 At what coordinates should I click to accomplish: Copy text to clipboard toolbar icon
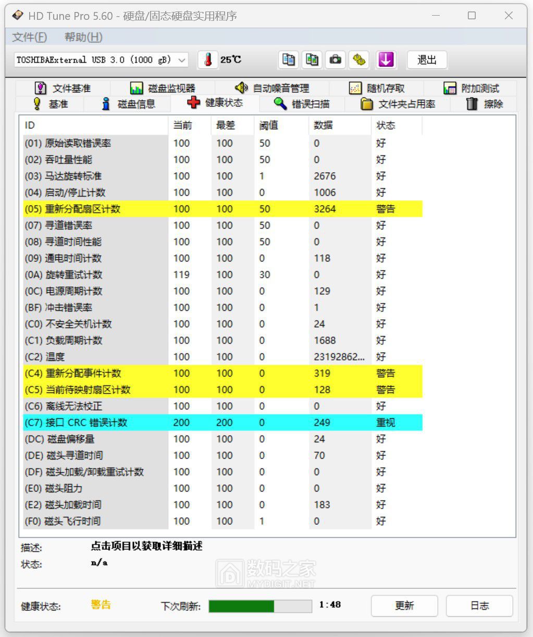click(289, 60)
